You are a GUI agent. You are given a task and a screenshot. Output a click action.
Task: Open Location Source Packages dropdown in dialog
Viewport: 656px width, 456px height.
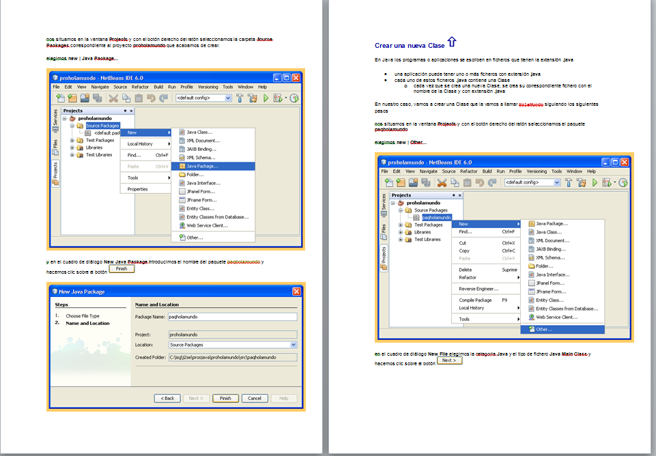(x=294, y=345)
